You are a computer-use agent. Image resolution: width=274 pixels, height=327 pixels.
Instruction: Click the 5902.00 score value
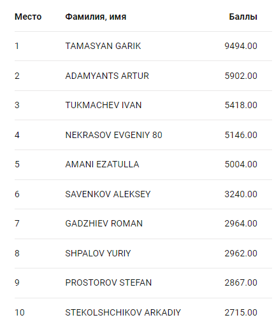pyautogui.click(x=241, y=76)
